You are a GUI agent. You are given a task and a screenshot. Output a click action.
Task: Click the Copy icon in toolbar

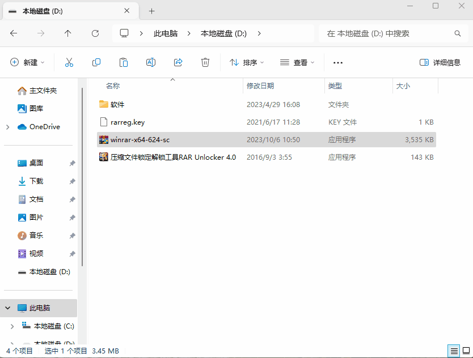(x=96, y=62)
